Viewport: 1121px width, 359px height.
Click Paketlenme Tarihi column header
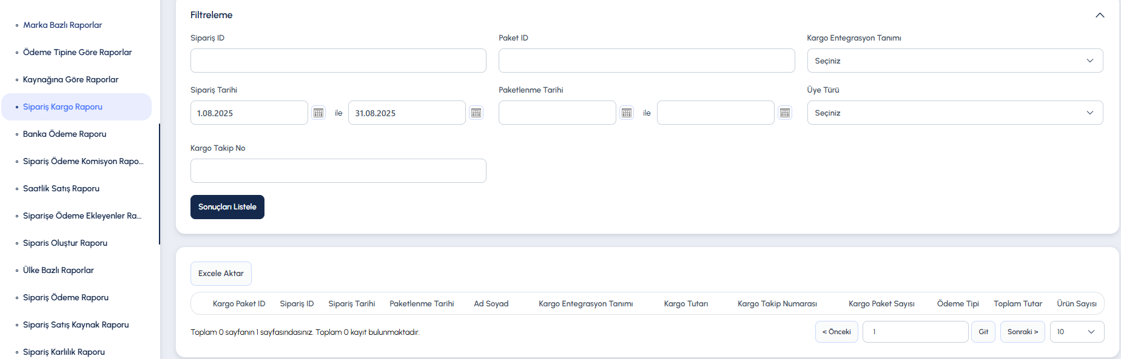pos(422,304)
